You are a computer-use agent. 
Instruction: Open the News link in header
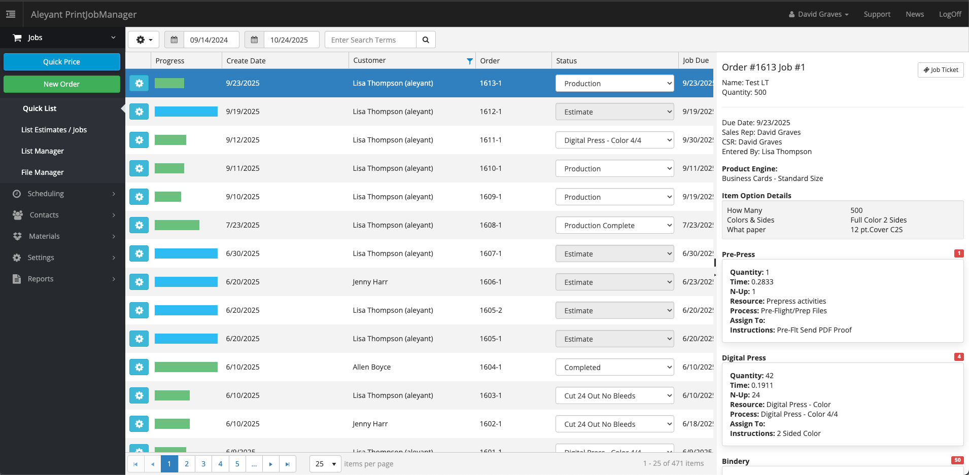[x=915, y=14]
